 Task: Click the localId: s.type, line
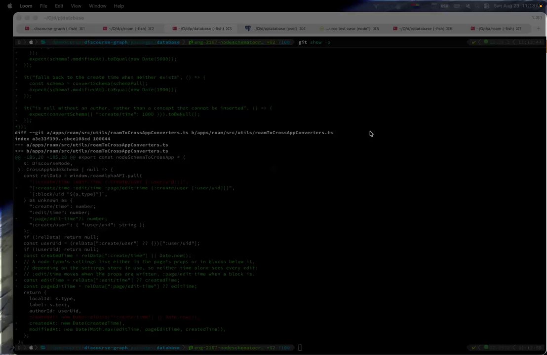point(52,299)
